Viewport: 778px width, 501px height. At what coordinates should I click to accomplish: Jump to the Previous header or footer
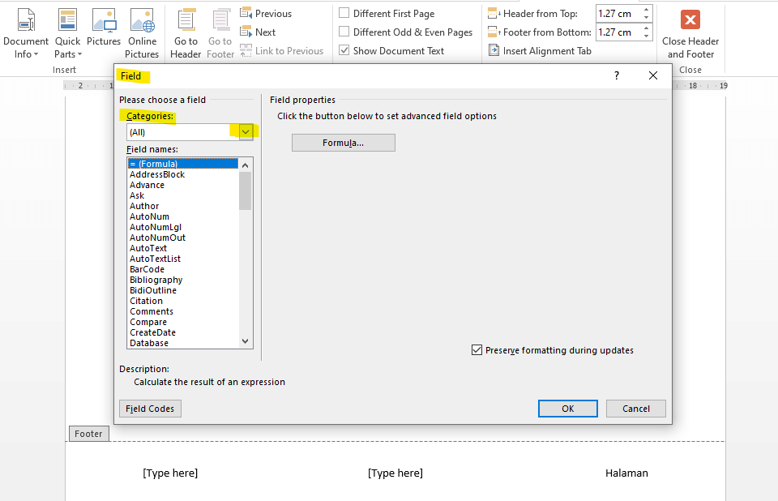coord(266,14)
